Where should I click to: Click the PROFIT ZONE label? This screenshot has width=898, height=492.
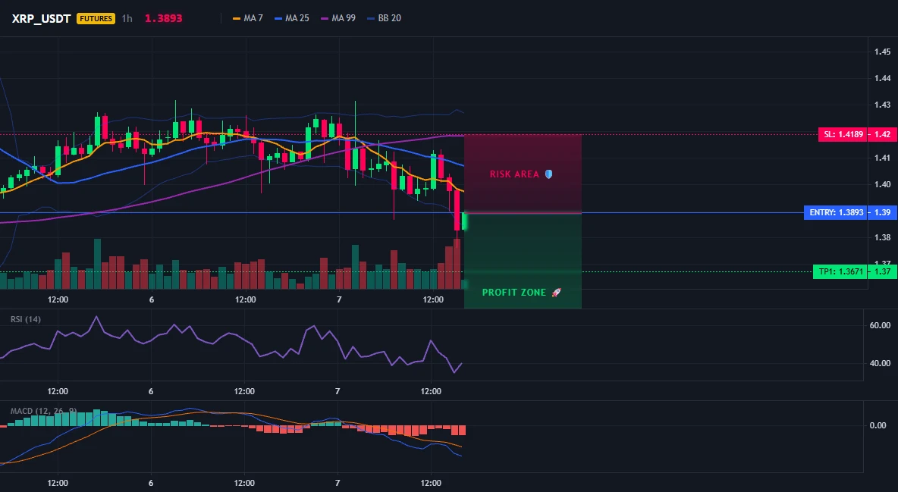514,292
